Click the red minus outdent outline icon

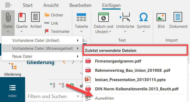click(x=62, y=85)
